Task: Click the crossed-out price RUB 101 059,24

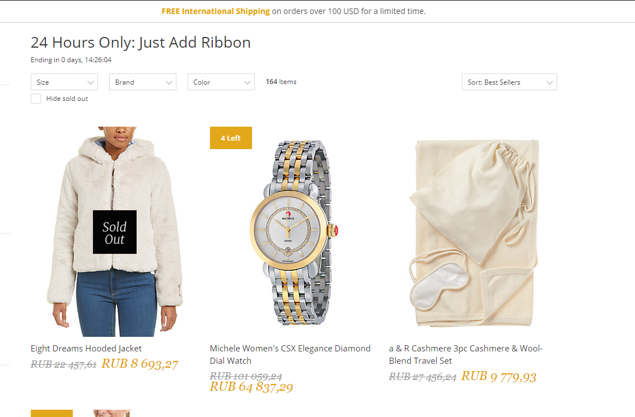Action: [x=246, y=376]
